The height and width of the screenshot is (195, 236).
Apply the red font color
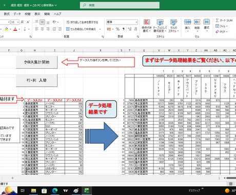click(15, 29)
